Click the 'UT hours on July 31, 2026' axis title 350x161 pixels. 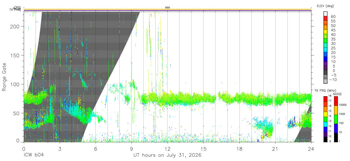[x=167, y=155]
